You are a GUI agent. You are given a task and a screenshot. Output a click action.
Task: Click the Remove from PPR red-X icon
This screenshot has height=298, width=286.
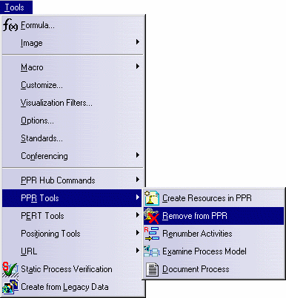pyautogui.click(x=152, y=216)
